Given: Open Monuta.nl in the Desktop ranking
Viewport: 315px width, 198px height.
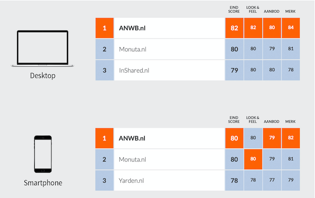Looking at the screenshot, I should [132, 49].
